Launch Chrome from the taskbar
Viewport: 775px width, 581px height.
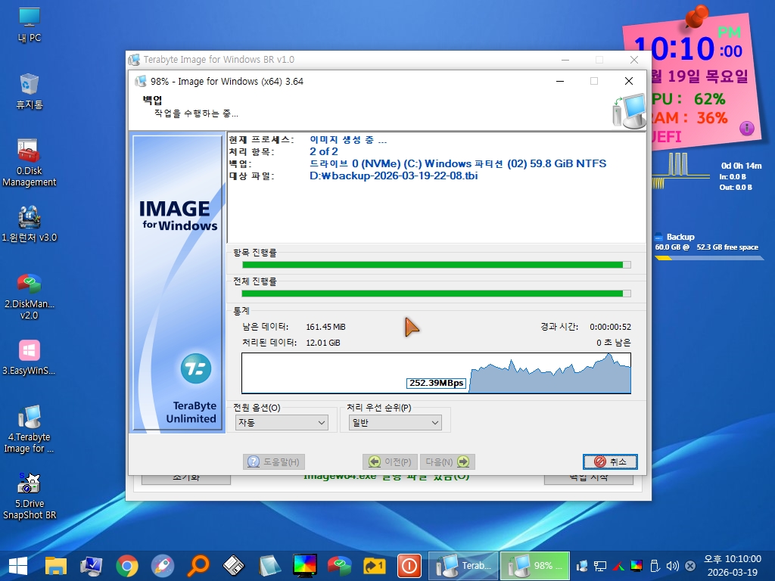pos(127,566)
